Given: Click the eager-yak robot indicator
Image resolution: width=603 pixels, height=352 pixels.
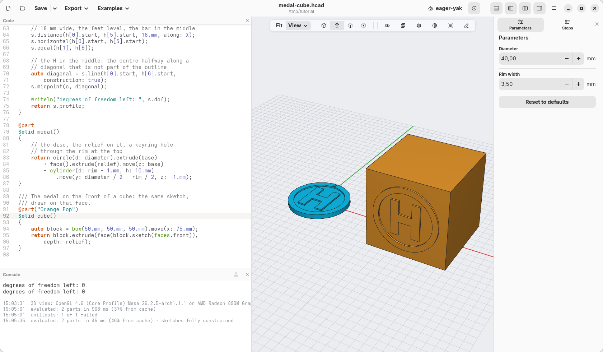Looking at the screenshot, I should coord(445,8).
